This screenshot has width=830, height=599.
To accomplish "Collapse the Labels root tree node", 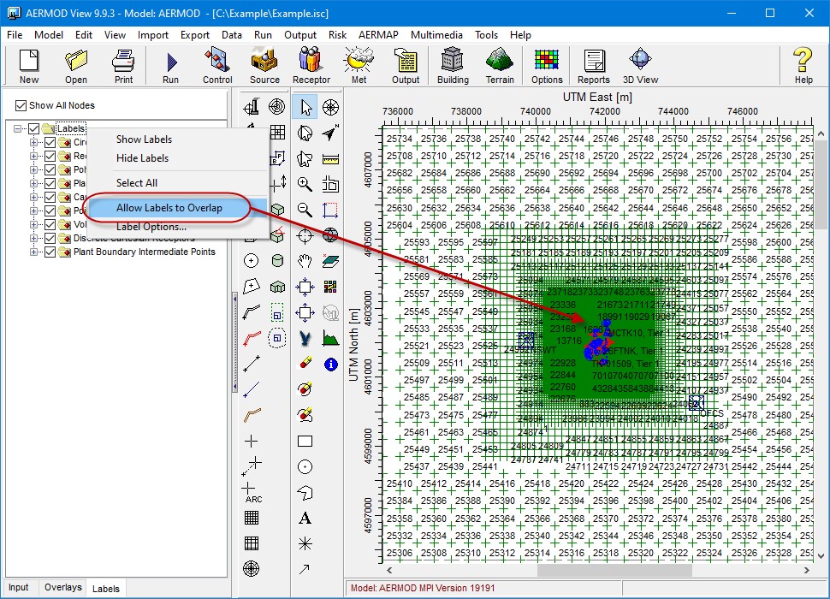I will [x=17, y=128].
